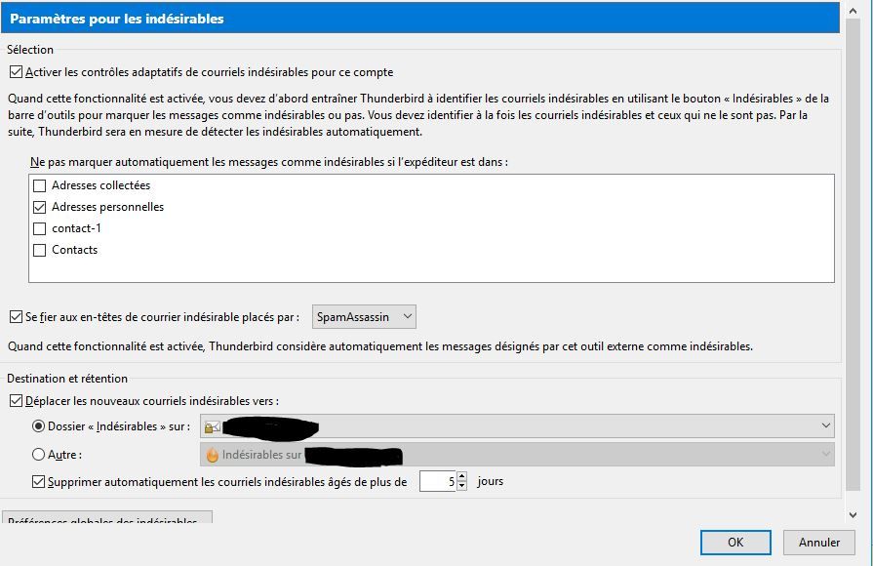Click the days number input field
This screenshot has height=566, width=873.
(x=438, y=481)
